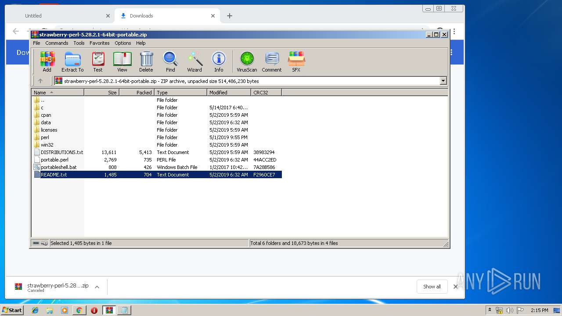Open the Commands menu
562x316 pixels.
pyautogui.click(x=57, y=43)
